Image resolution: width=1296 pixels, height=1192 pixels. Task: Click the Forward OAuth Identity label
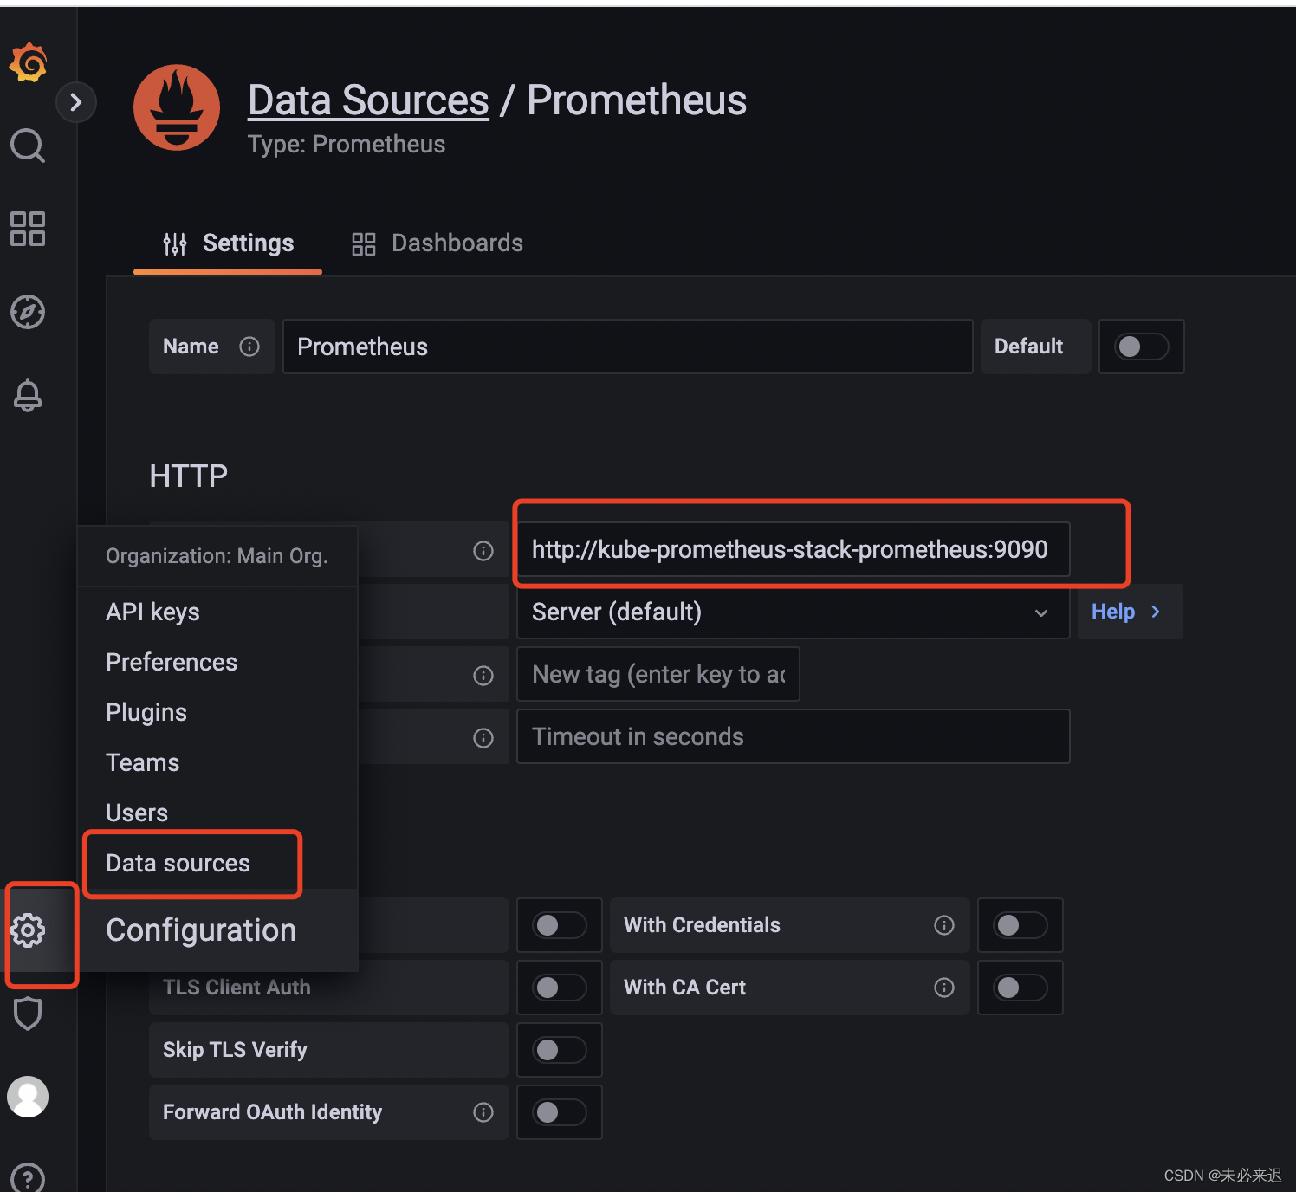pos(272,1112)
